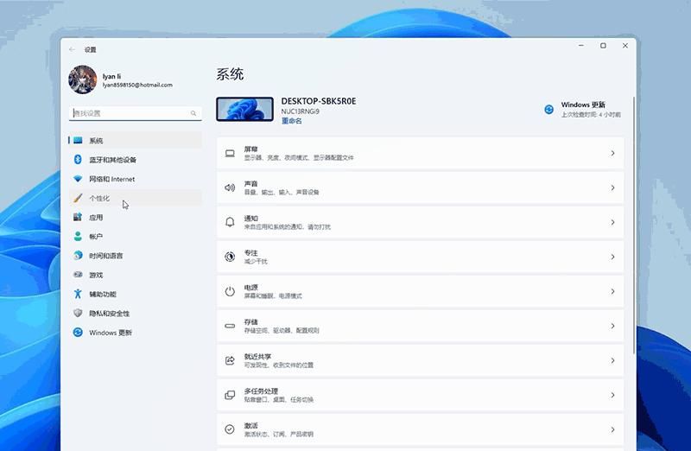Open the Bluetooth 蓝牙和其他设备 icon
Screen dimensions: 691x451
[x=78, y=159]
